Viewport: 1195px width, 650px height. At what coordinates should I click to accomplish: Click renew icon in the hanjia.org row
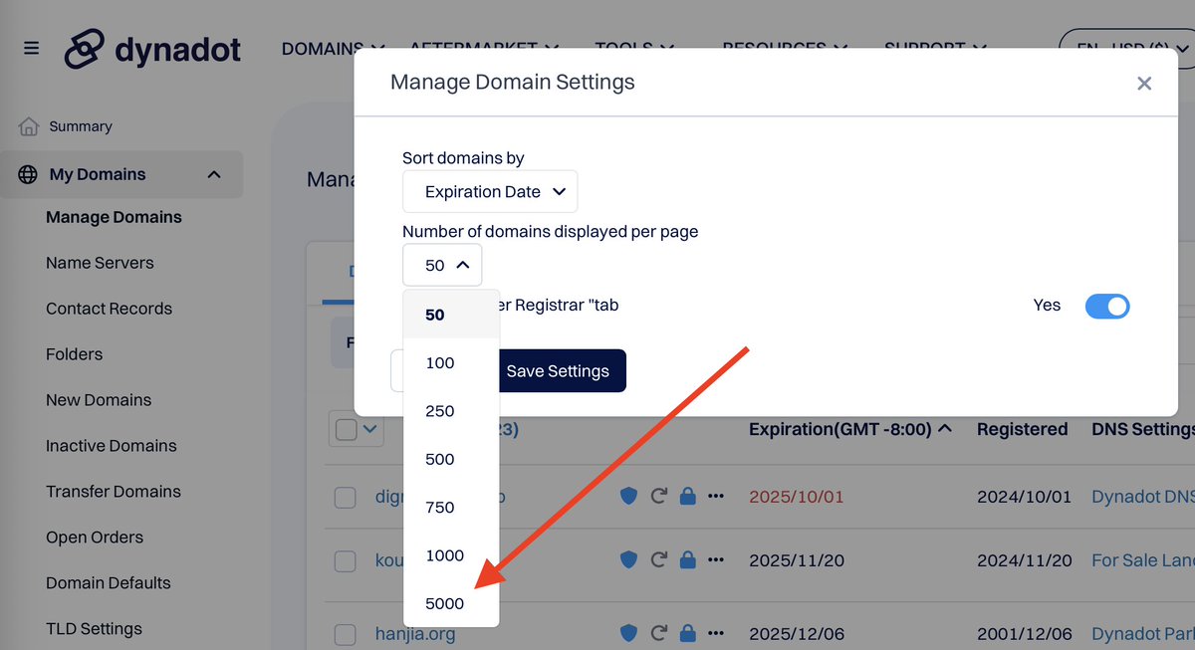point(658,633)
